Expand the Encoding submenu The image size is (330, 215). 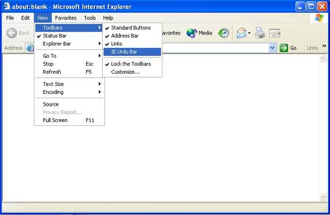69,92
